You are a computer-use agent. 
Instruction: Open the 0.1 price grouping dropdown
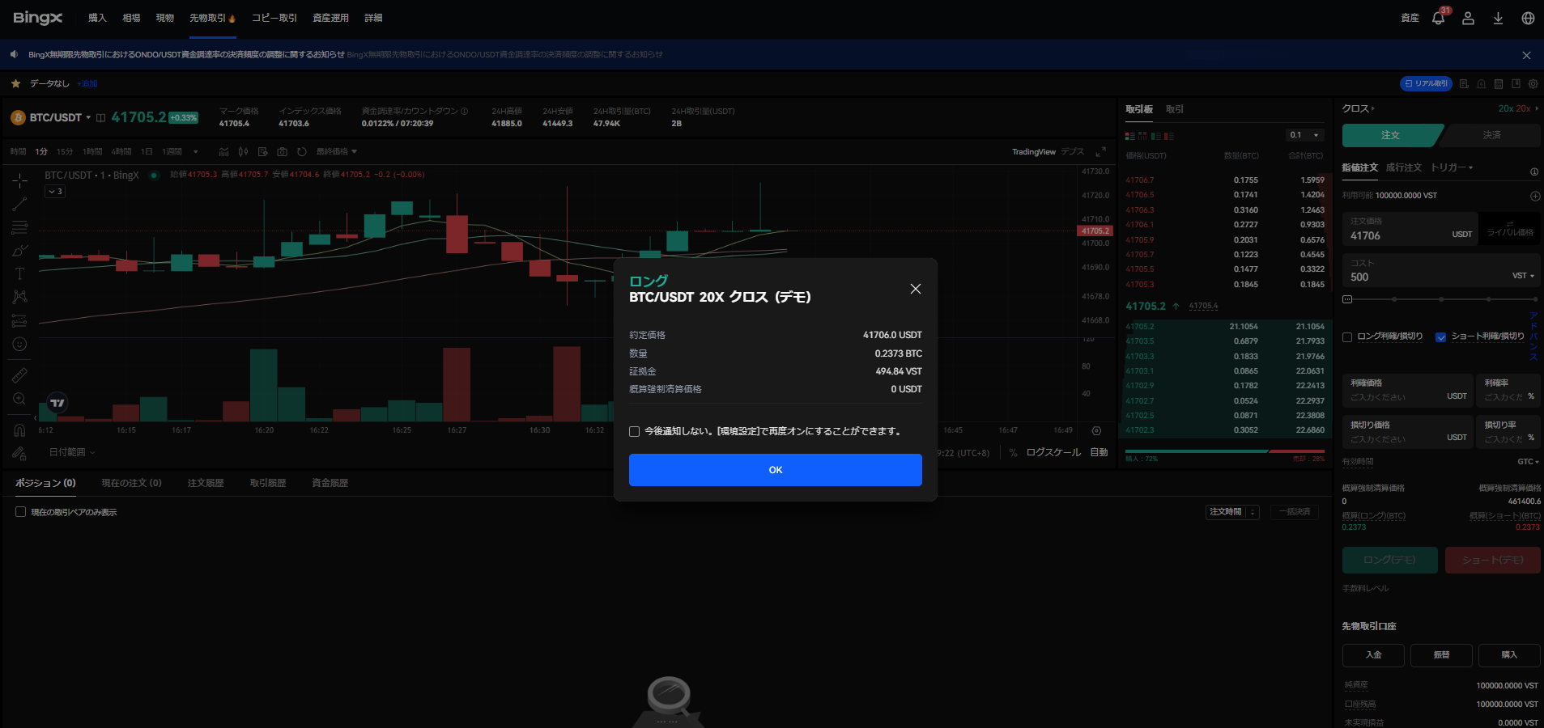(x=1305, y=135)
